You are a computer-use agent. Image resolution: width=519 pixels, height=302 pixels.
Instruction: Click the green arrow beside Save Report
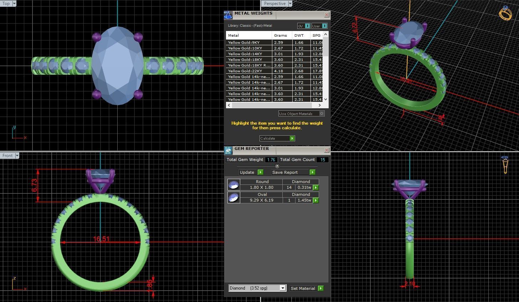pos(312,172)
